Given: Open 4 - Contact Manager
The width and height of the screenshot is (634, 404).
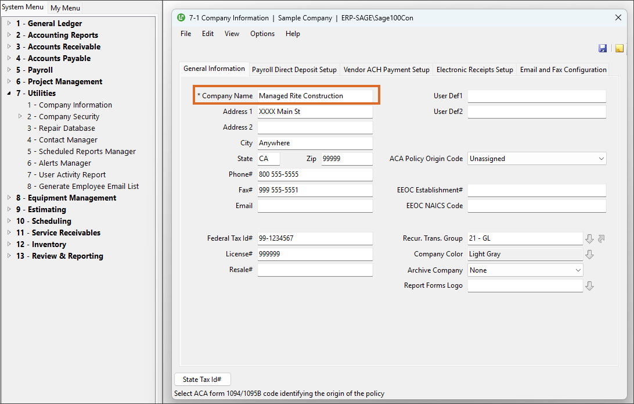Looking at the screenshot, I should 62,140.
